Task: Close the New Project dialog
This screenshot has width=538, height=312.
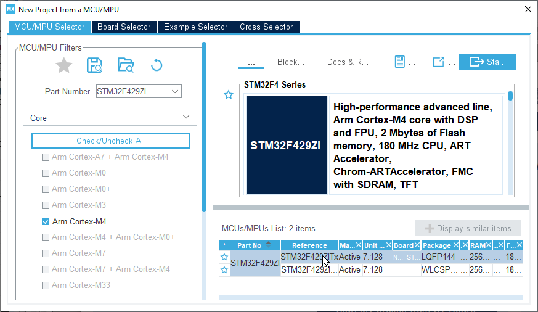Action: click(x=528, y=9)
